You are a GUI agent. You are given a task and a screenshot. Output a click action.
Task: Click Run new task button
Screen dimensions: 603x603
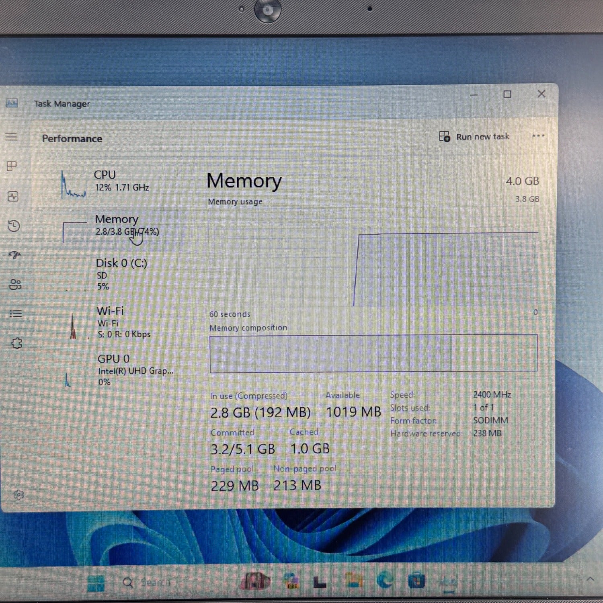coord(474,137)
